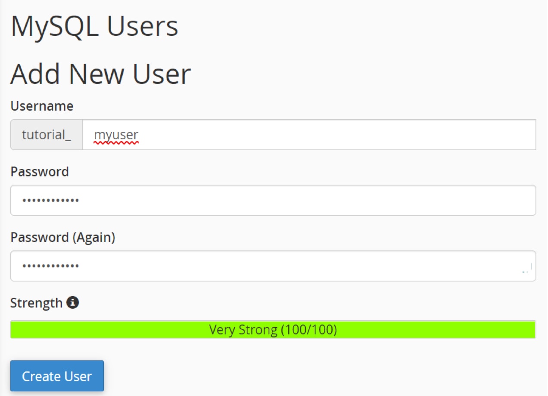
Task: Click the tutorial_ username prefix box
Action: coord(46,135)
